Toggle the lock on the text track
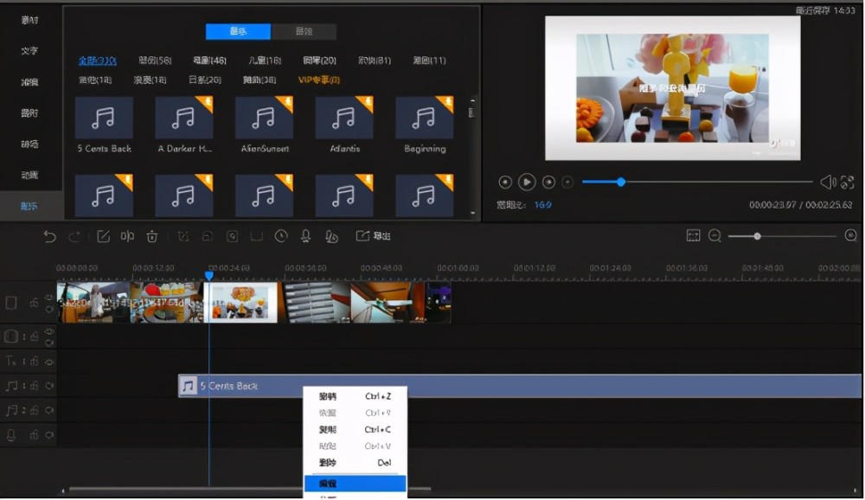This screenshot has height=500, width=865. (35, 362)
